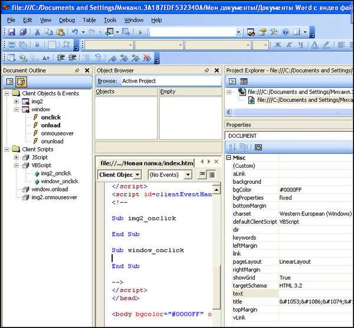Open the File menu
Screen dimensions: 354x328
[11, 20]
